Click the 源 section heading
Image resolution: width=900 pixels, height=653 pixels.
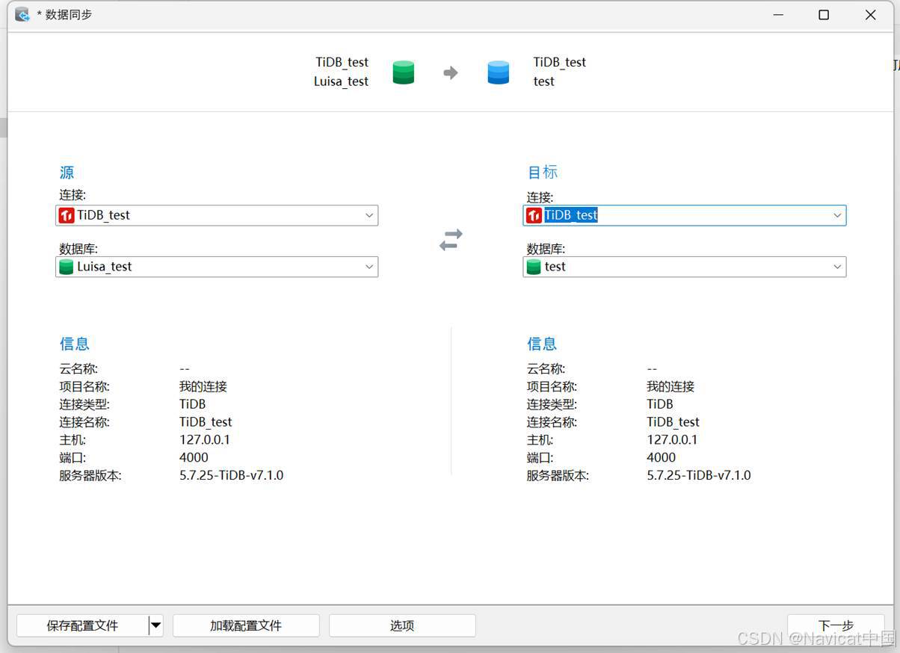click(x=67, y=172)
